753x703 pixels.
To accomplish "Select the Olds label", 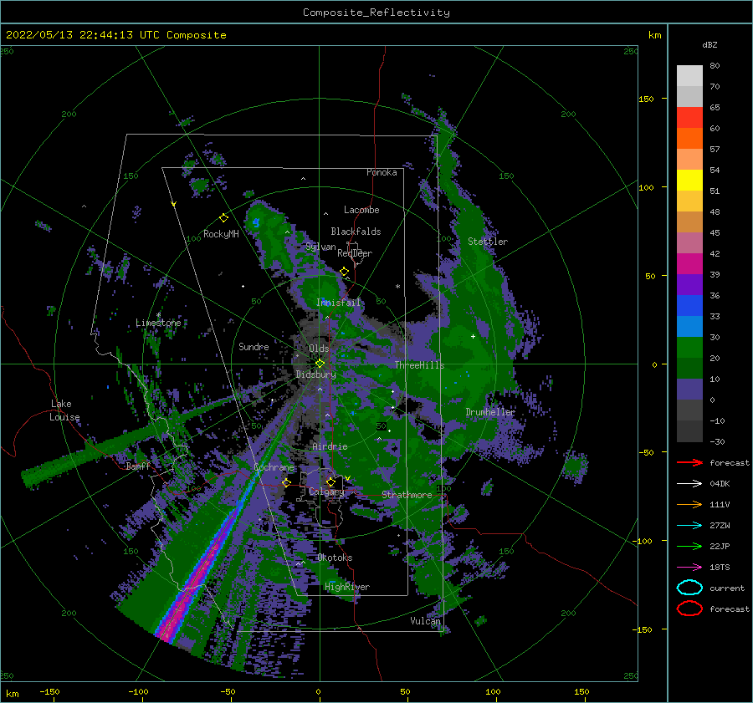I will 319,349.
